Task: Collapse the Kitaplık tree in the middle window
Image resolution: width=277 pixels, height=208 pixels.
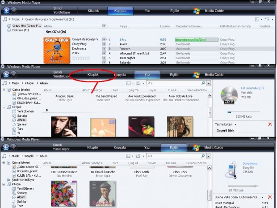Action: [4, 107]
